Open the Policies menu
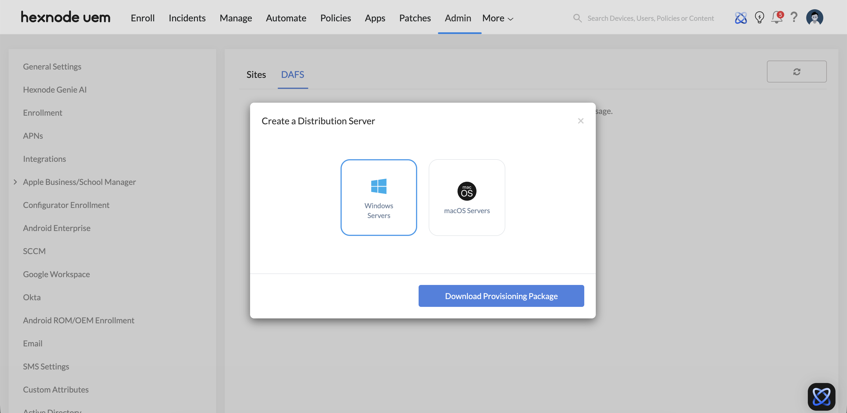 coord(335,18)
